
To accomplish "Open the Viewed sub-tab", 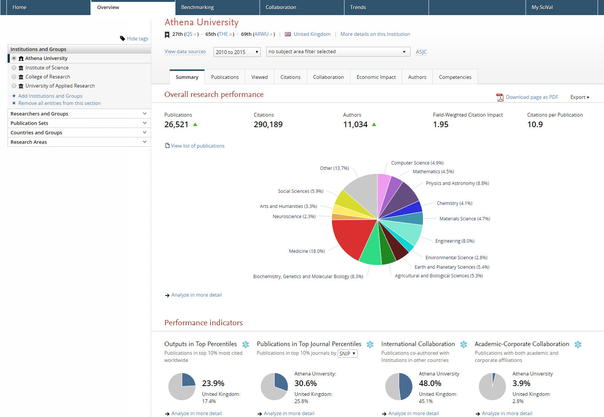I will coord(260,77).
